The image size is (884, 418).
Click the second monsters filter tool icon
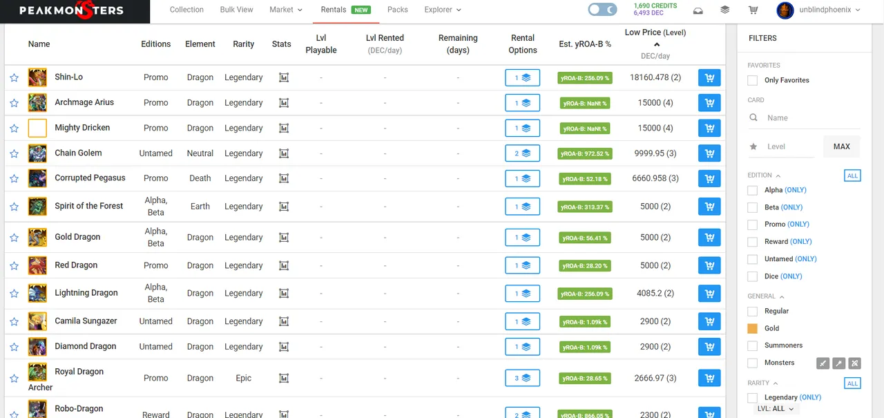[838, 363]
